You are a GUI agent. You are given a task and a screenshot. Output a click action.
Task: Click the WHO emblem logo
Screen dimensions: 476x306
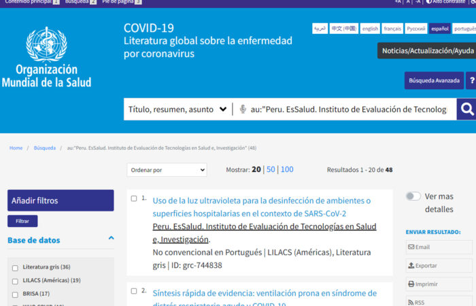click(x=46, y=44)
